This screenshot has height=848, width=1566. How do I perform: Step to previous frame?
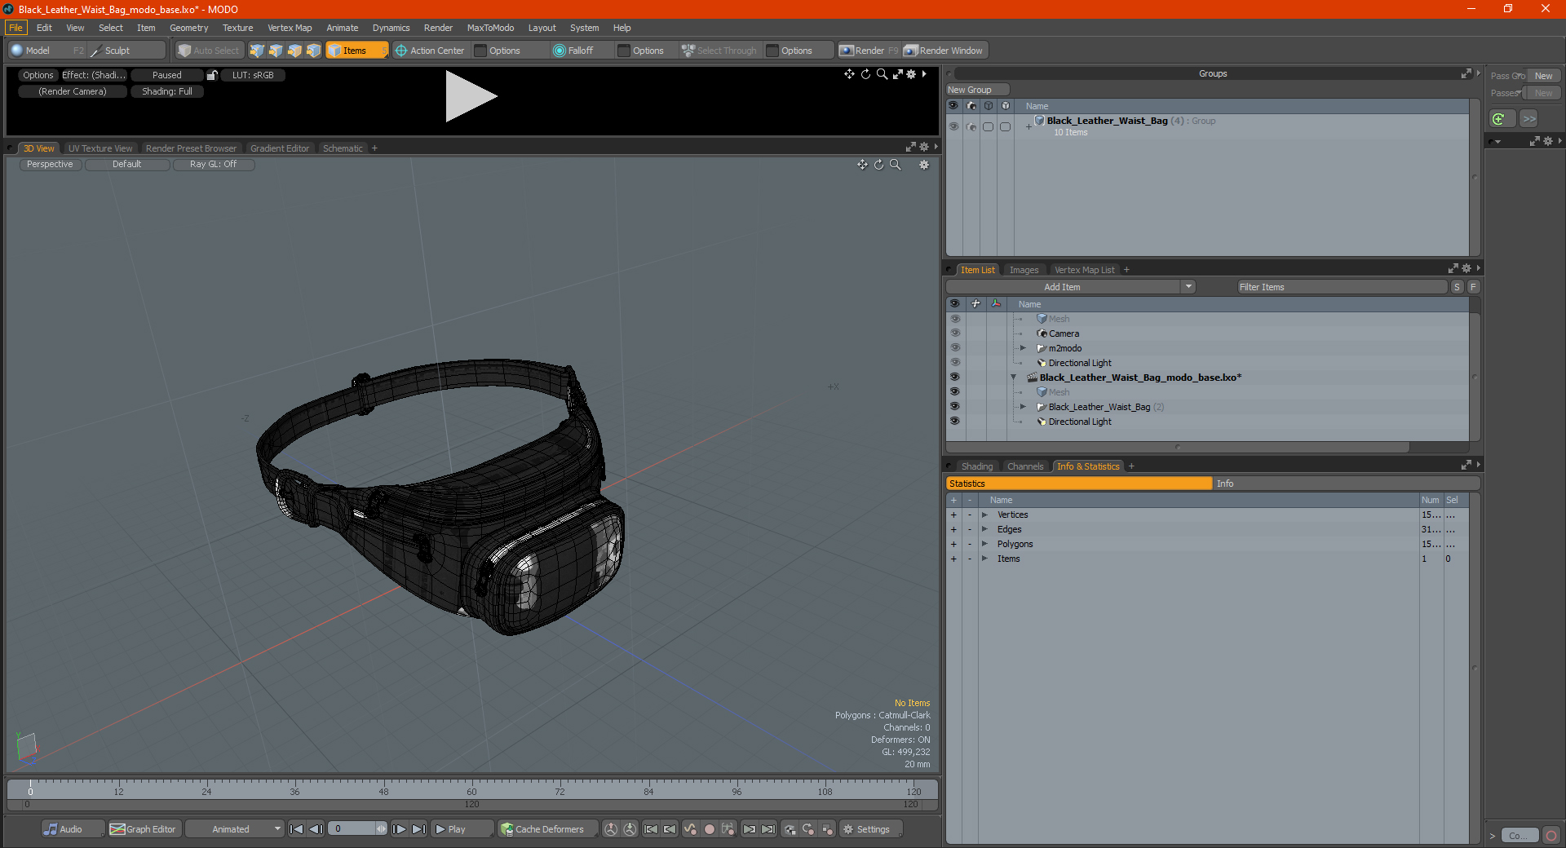pos(316,829)
